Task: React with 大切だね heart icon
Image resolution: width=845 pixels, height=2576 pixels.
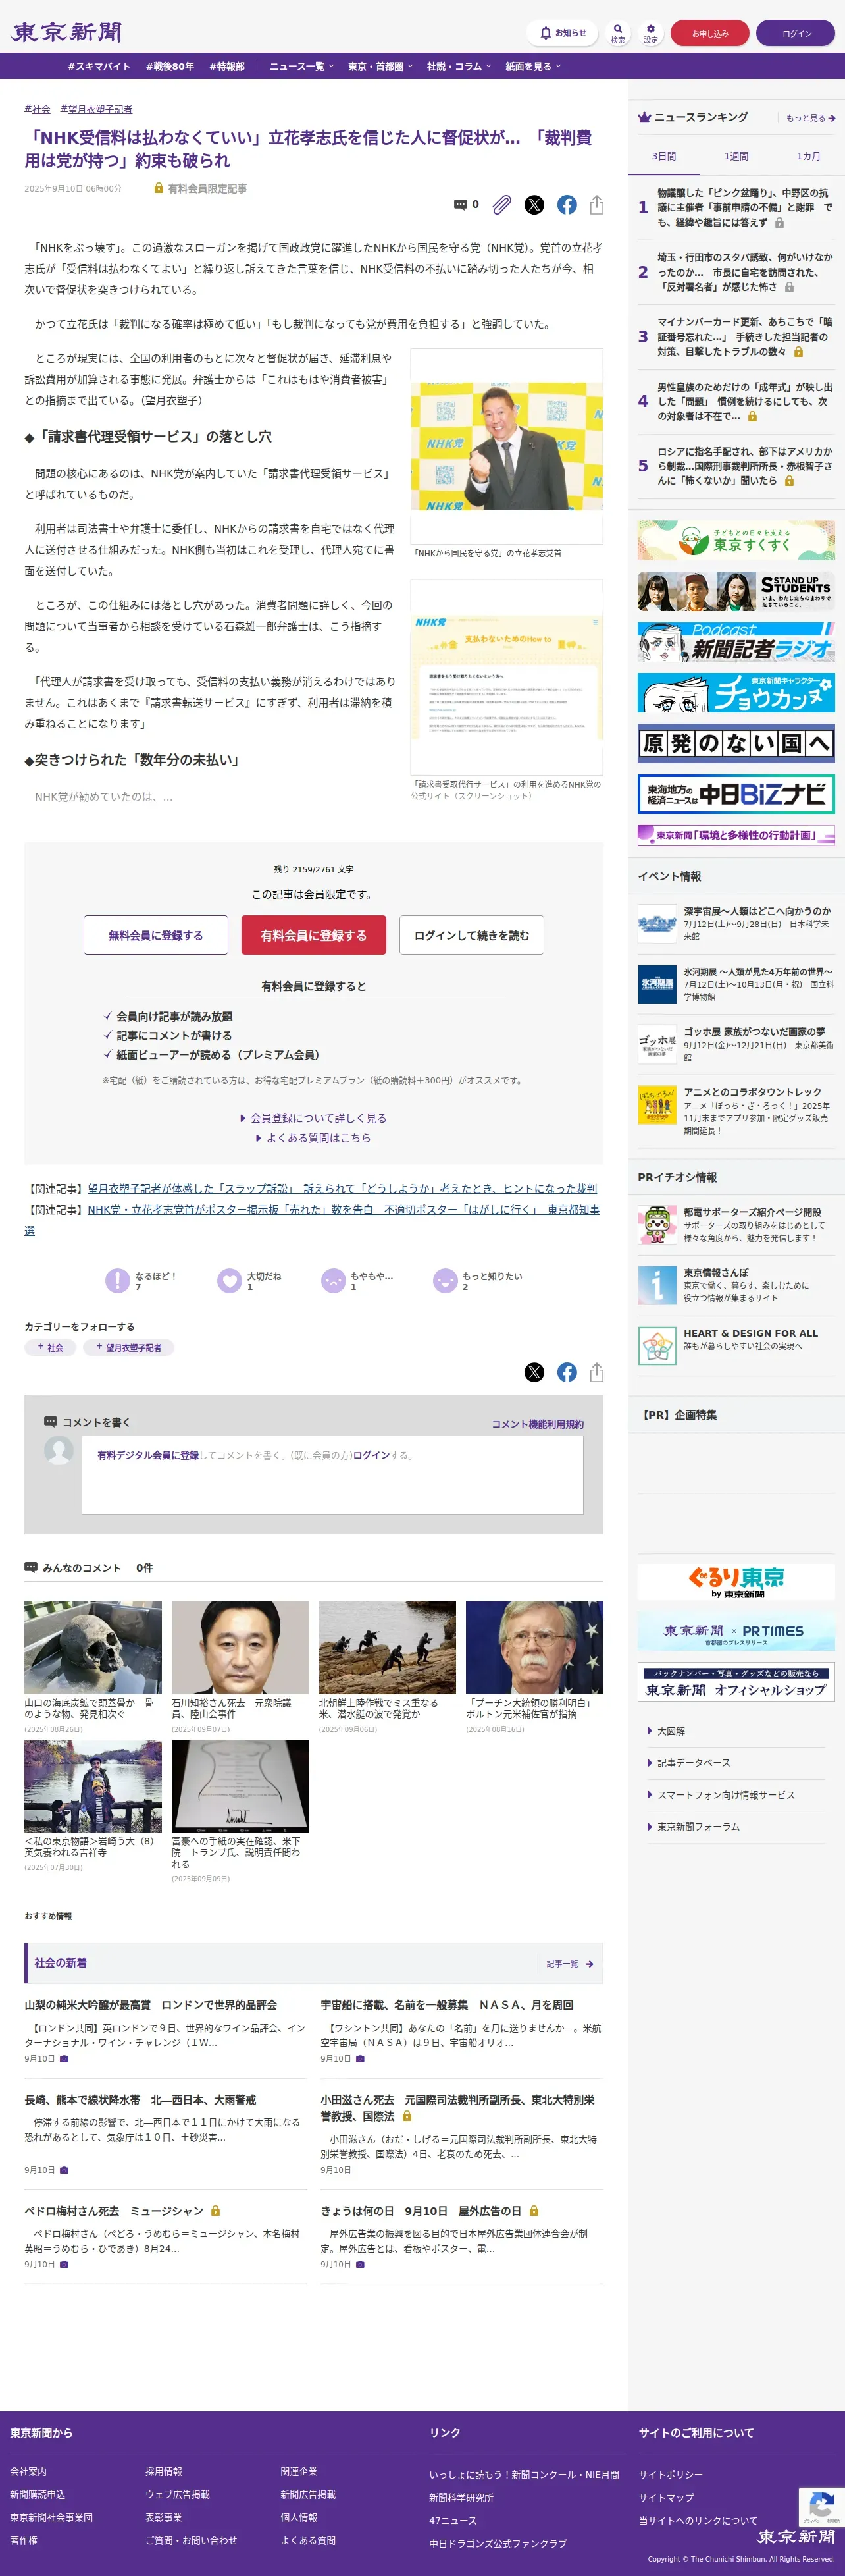Action: coord(230,1280)
